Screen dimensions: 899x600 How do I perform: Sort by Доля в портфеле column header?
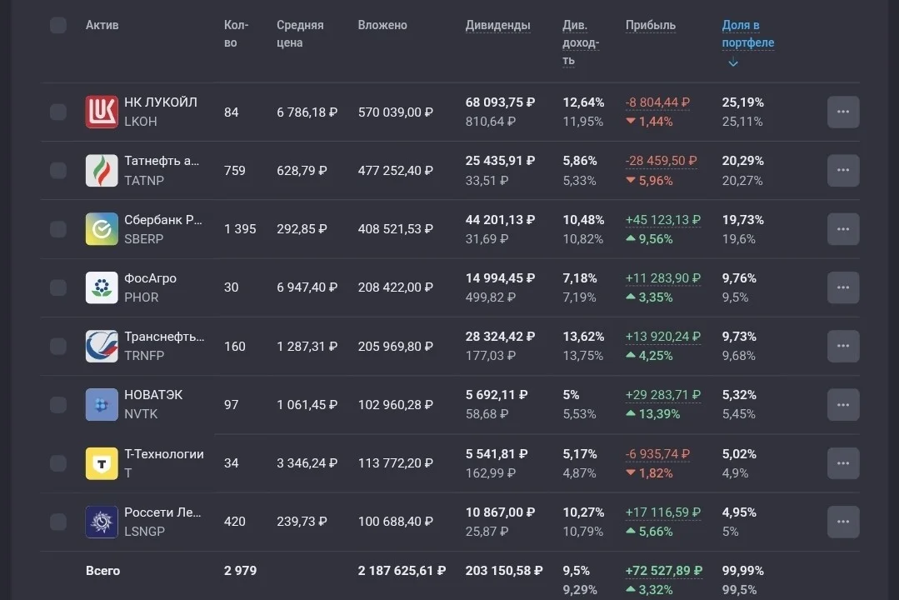click(x=747, y=34)
